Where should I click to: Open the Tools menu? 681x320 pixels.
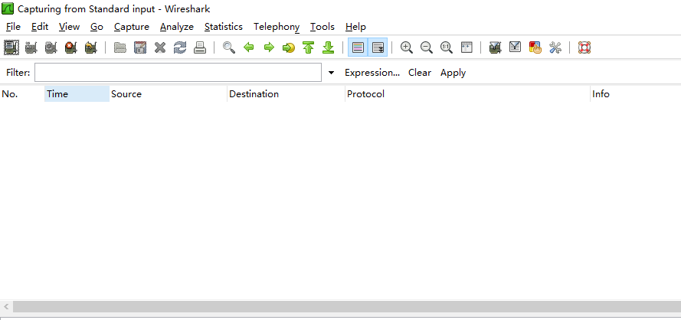tap(322, 27)
